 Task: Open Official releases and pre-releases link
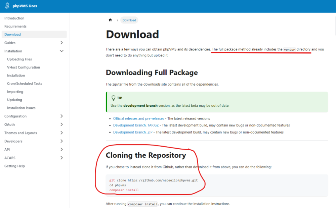138,118
